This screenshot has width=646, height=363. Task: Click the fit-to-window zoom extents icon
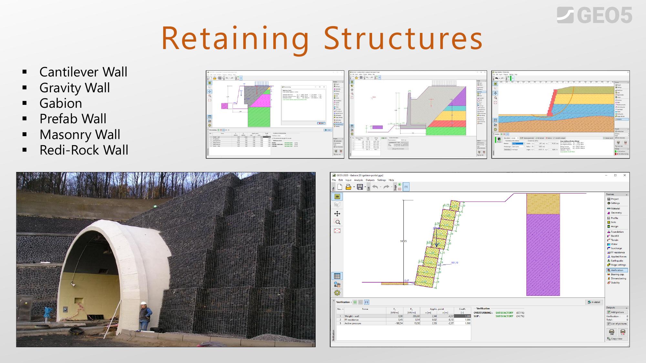[x=337, y=231]
